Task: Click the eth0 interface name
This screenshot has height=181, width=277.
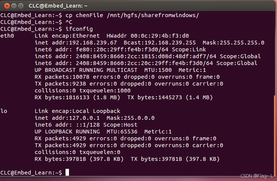Action: 7,36
